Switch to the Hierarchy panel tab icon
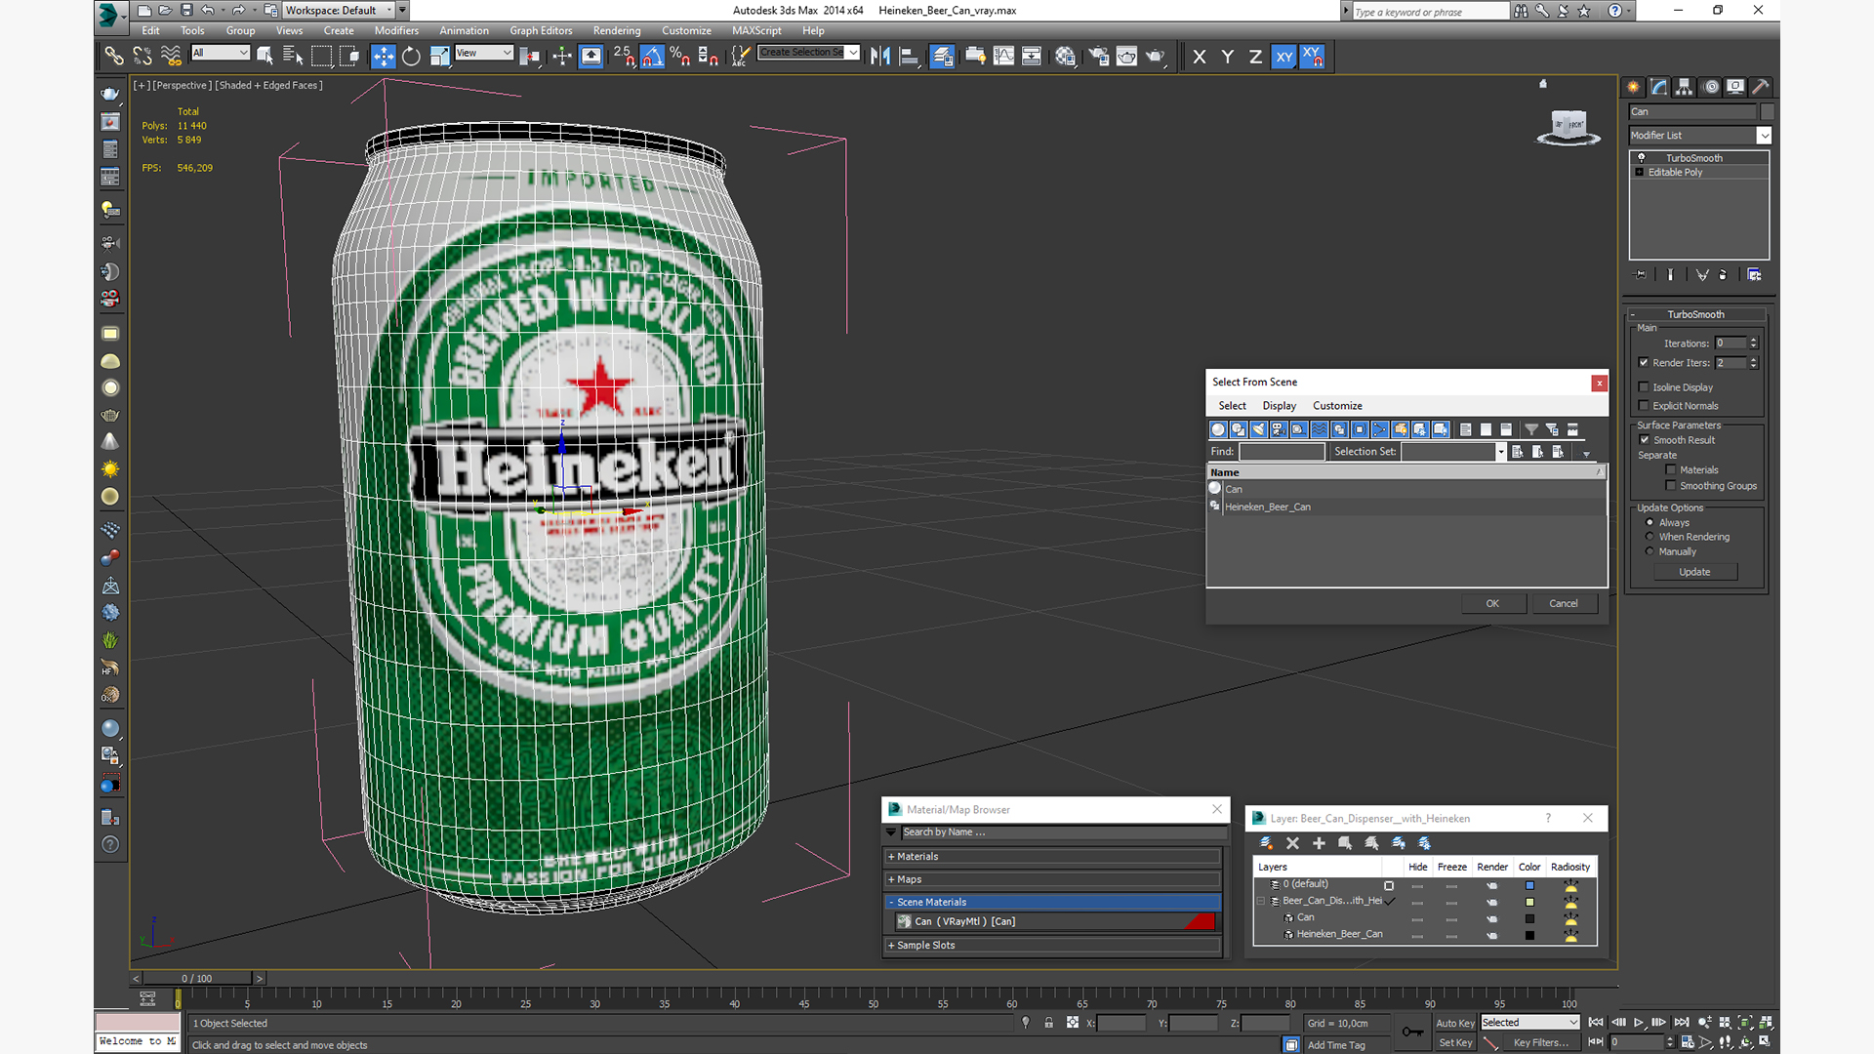The height and width of the screenshot is (1054, 1874). (x=1685, y=87)
